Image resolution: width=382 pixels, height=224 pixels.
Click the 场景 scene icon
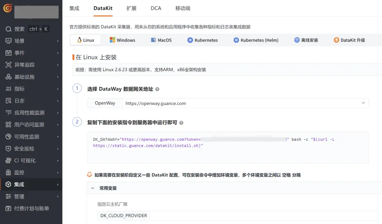pyautogui.click(x=8, y=41)
